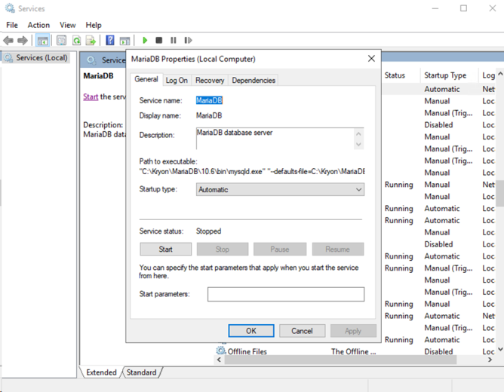Switch to the Recovery tab
504x392 pixels.
click(210, 80)
